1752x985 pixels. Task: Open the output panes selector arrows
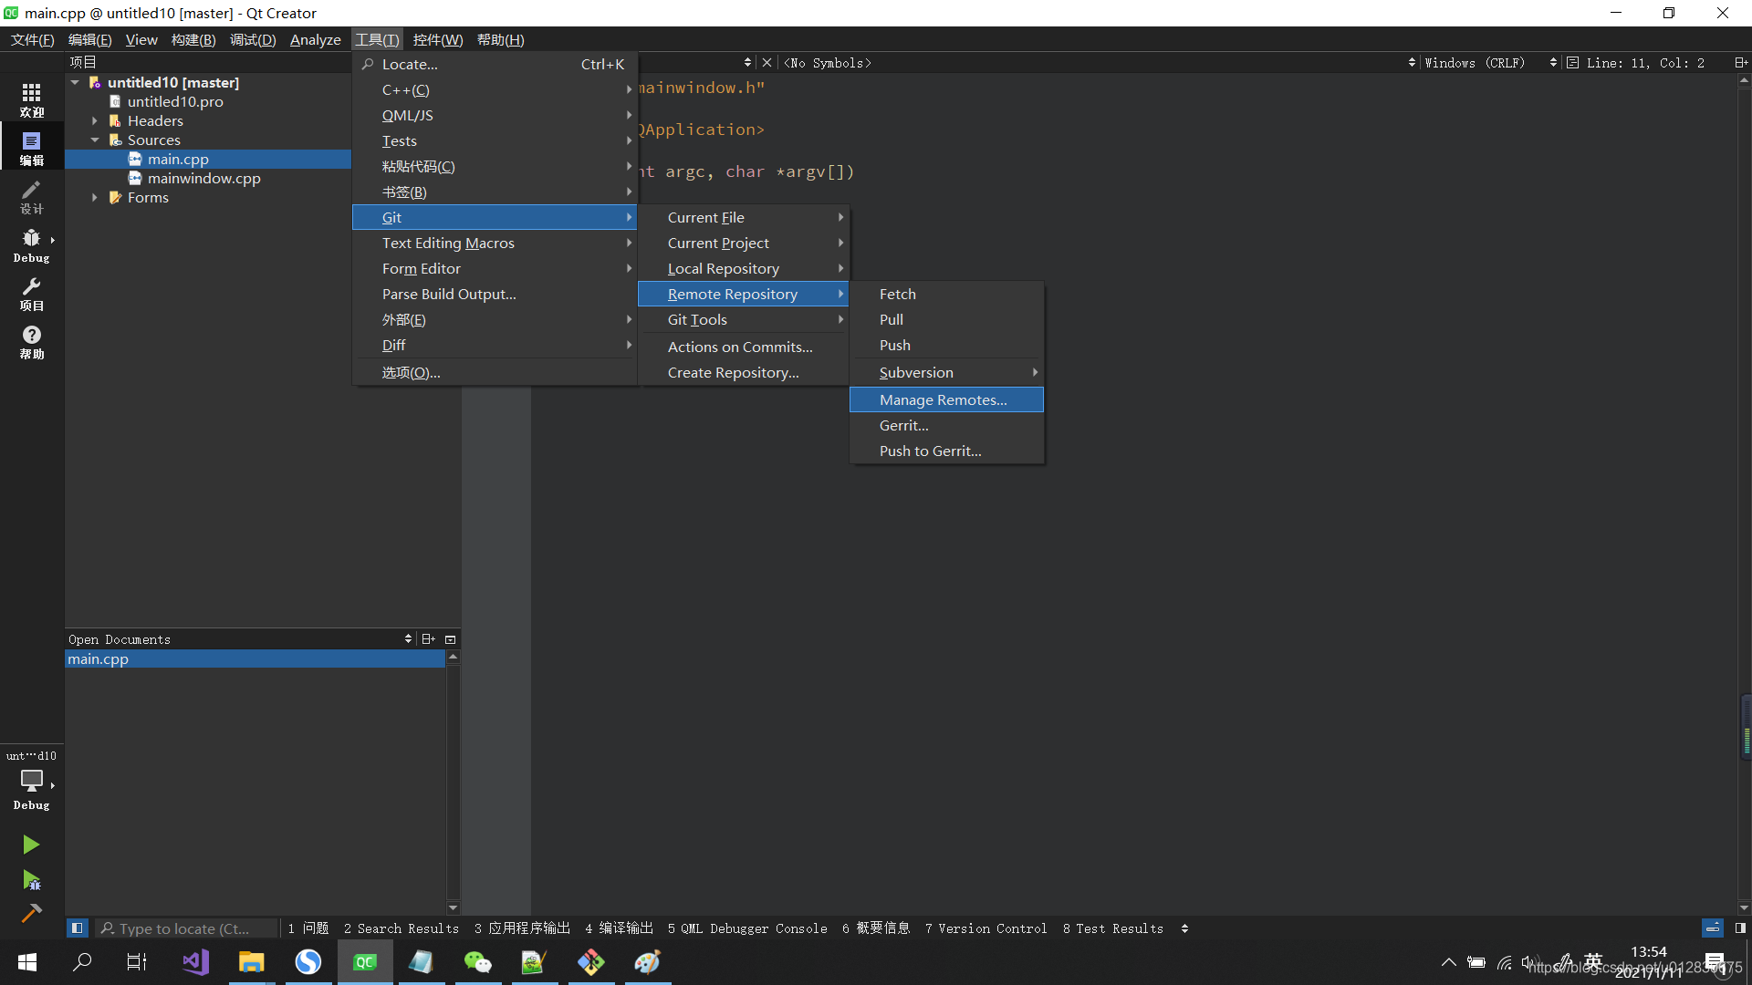click(1184, 928)
